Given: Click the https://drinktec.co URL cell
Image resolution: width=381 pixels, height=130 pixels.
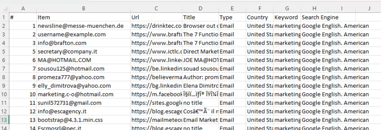Looking at the screenshot, I should pyautogui.click(x=156, y=26).
